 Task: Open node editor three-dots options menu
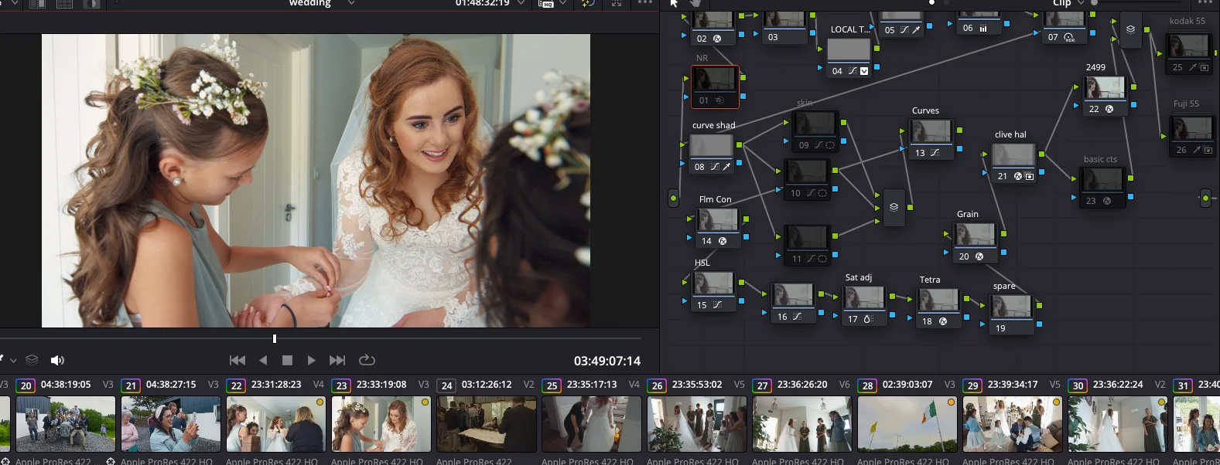point(1205,3)
